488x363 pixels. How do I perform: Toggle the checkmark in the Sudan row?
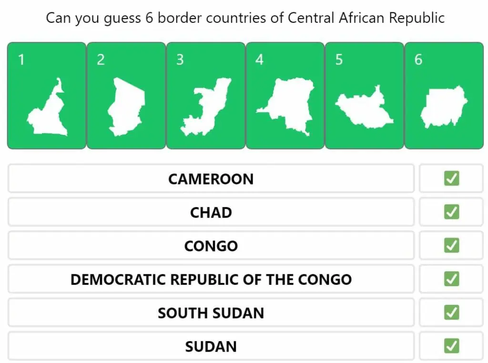(x=451, y=346)
